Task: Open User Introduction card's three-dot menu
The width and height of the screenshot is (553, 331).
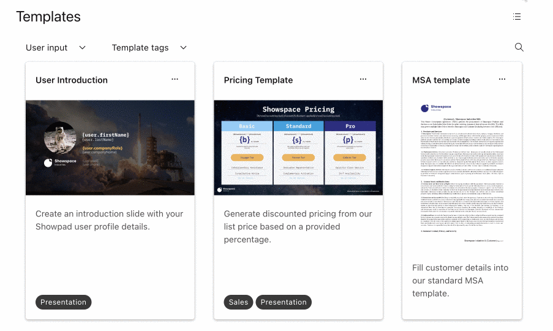Action: point(175,80)
